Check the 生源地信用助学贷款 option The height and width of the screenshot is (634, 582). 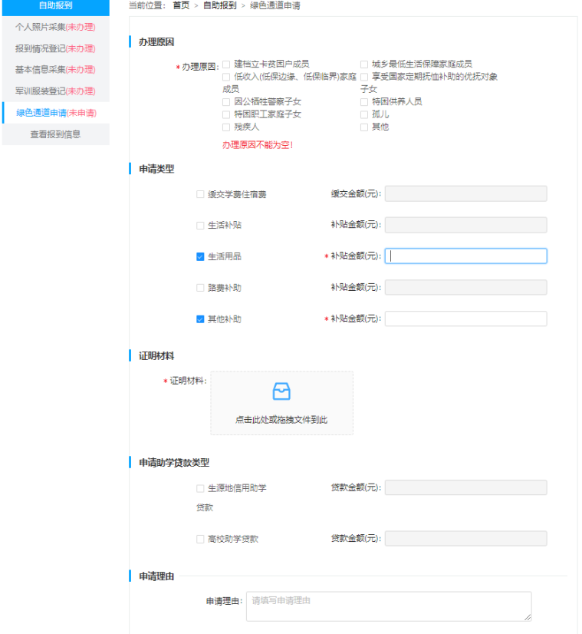pyautogui.click(x=200, y=488)
